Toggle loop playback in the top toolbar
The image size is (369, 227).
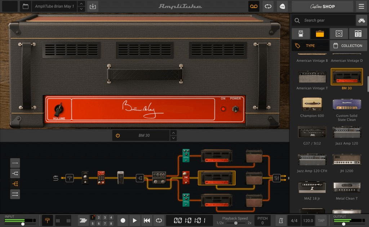[268, 6]
